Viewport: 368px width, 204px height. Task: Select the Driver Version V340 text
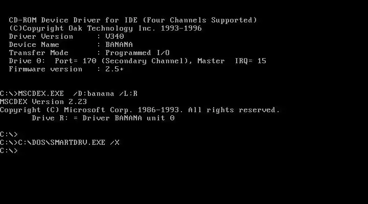[x=114, y=36]
